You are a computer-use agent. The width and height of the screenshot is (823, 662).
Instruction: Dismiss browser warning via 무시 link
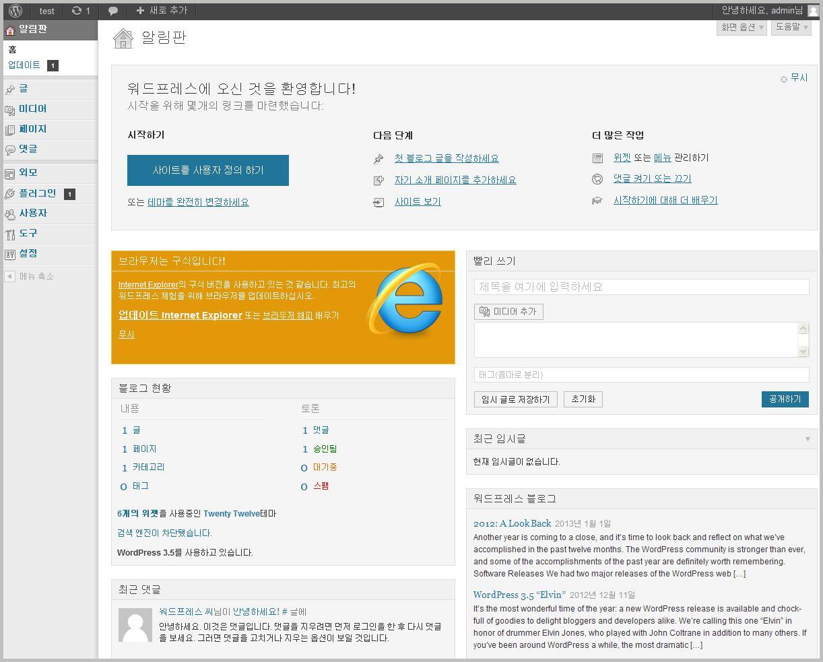[127, 335]
